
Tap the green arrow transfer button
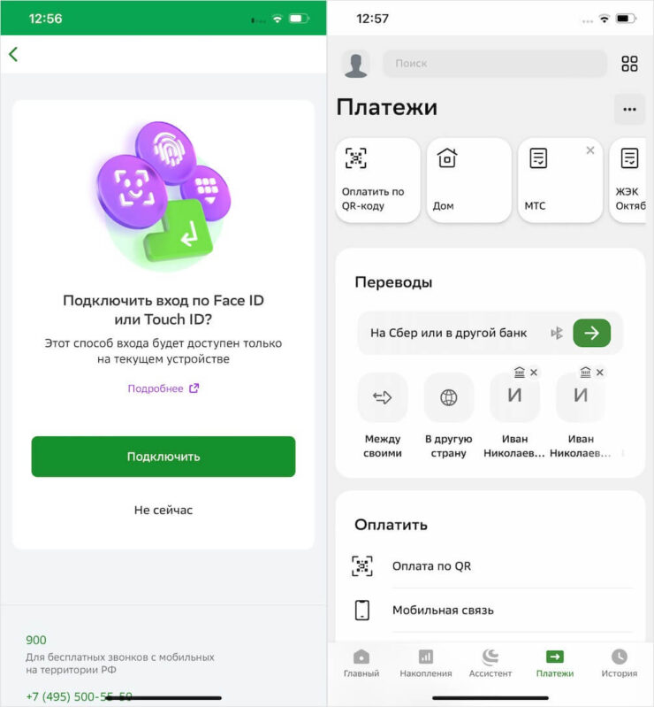point(591,334)
